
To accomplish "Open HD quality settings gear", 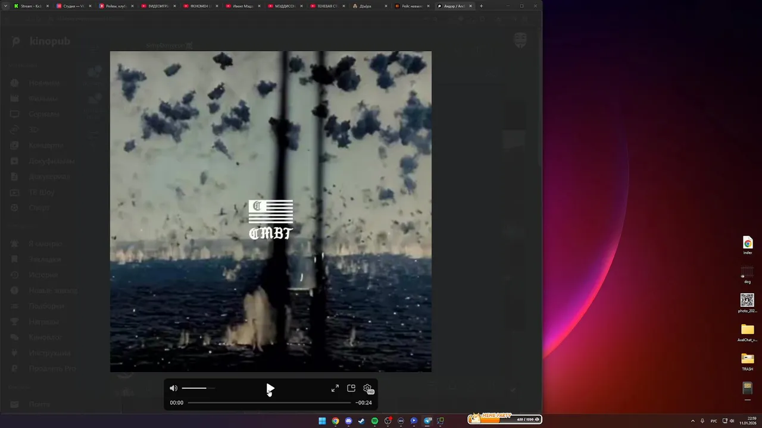I will pos(368,389).
